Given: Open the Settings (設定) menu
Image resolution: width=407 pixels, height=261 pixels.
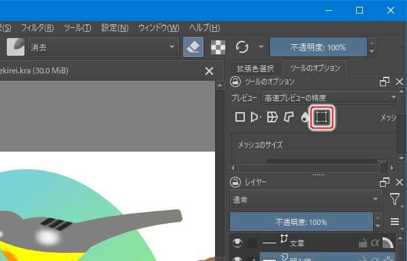Looking at the screenshot, I should coord(115,28).
